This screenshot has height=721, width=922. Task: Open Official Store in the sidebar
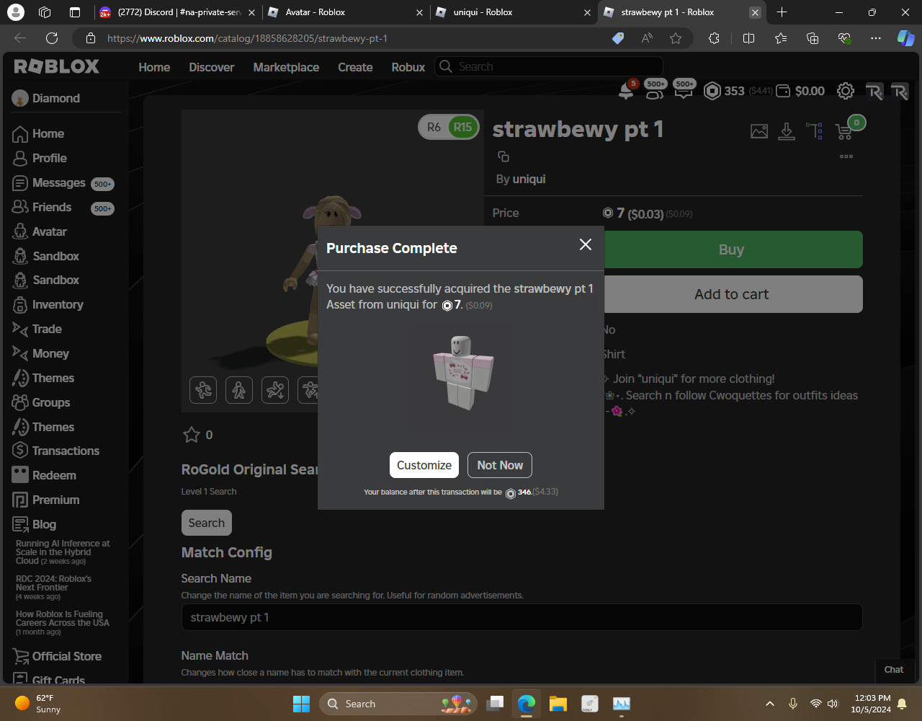[66, 656]
